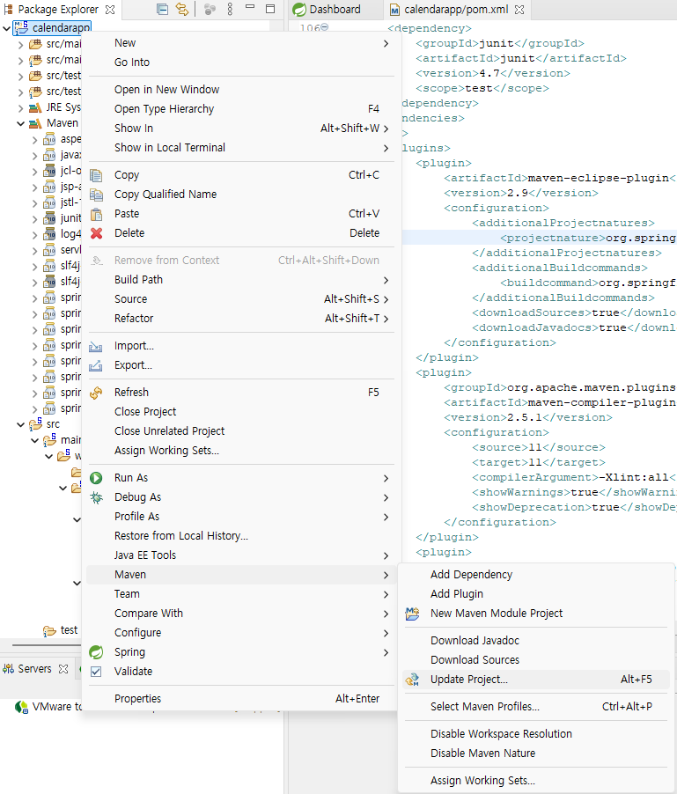This screenshot has height=794, width=677.
Task: Open the Build Path submenu
Action: 240,280
